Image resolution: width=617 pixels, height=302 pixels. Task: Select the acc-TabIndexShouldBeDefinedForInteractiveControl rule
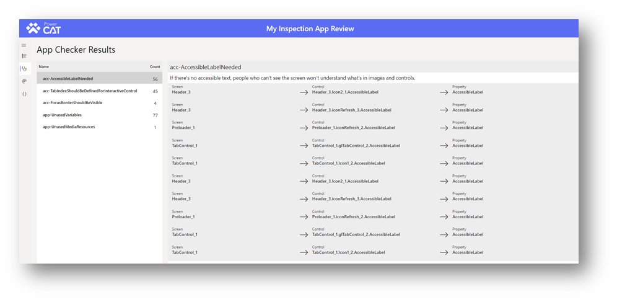(90, 91)
